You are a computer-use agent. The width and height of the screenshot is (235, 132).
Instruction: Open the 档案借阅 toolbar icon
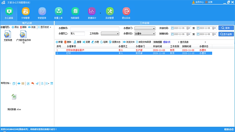pos(75,13)
